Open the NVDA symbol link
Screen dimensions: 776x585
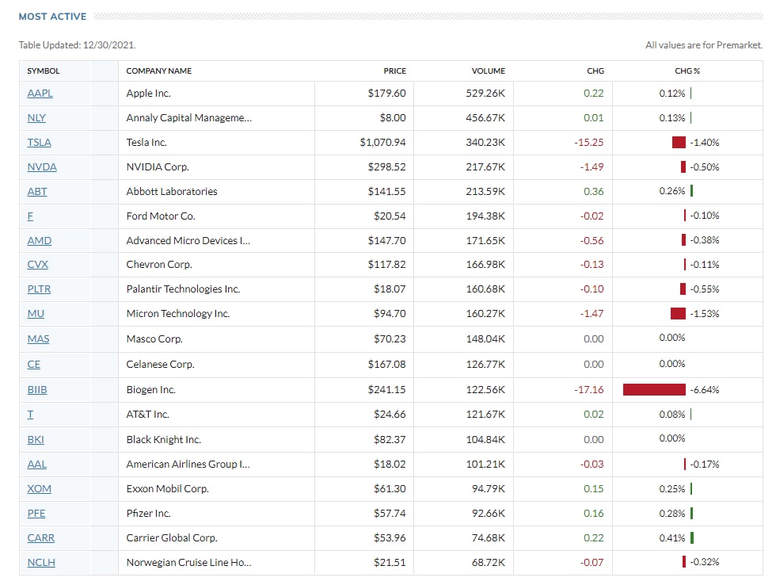[42, 167]
